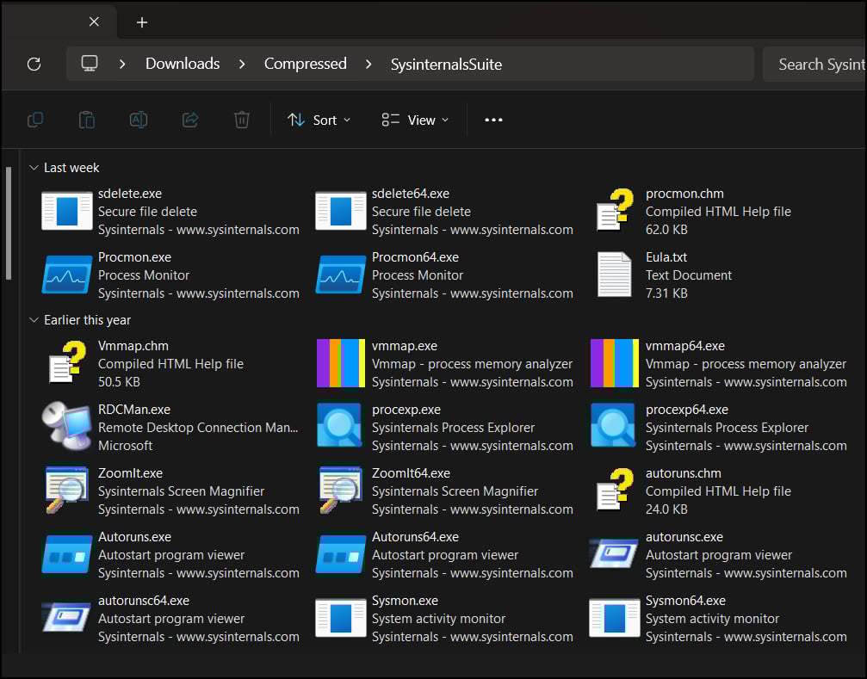Select the Eula.txt document icon
867x679 pixels.
coord(615,275)
